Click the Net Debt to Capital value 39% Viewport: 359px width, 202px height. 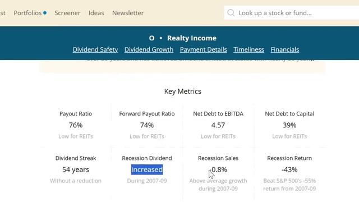[x=289, y=125]
